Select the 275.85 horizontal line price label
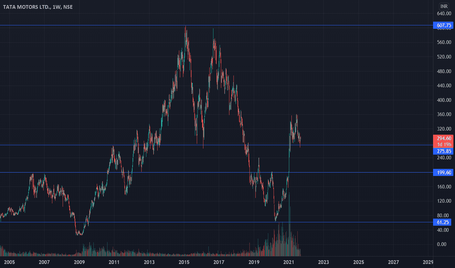Image resolution: width=455 pixels, height=268 pixels. pos(443,151)
